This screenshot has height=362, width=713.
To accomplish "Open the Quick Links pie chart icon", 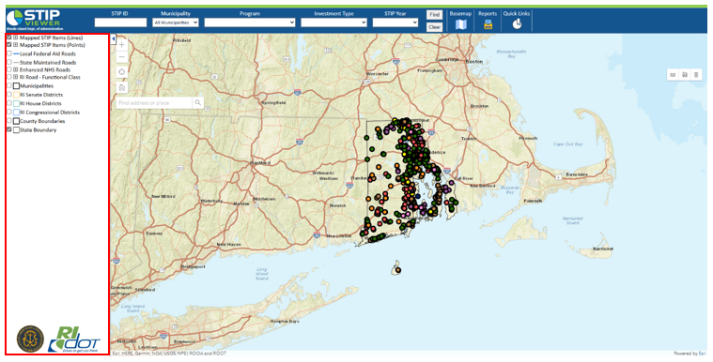I will tap(517, 24).
